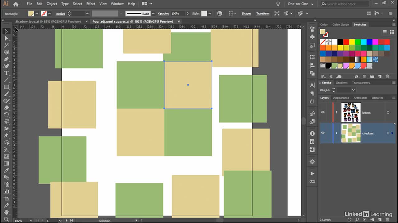398x223 pixels.
Task: Click the Transform button in control bar
Action: tap(263, 14)
